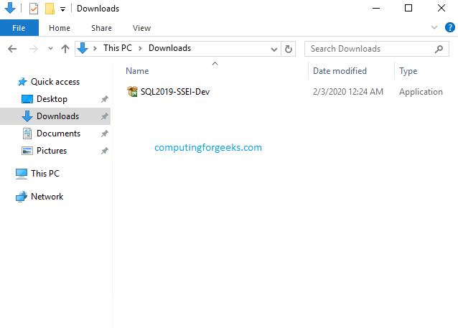458x328 pixels.
Task: Click the Downloads arrow icon in title bar
Action: pos(10,8)
